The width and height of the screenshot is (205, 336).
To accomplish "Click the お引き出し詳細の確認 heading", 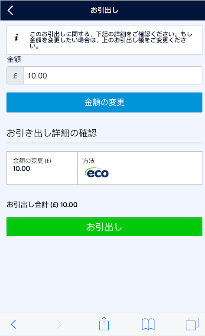I will point(52,133).
